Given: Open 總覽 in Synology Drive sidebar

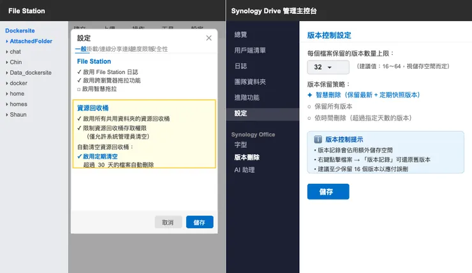Looking at the screenshot, I should tap(240, 34).
